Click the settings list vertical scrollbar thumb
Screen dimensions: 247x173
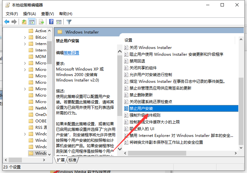(241, 113)
